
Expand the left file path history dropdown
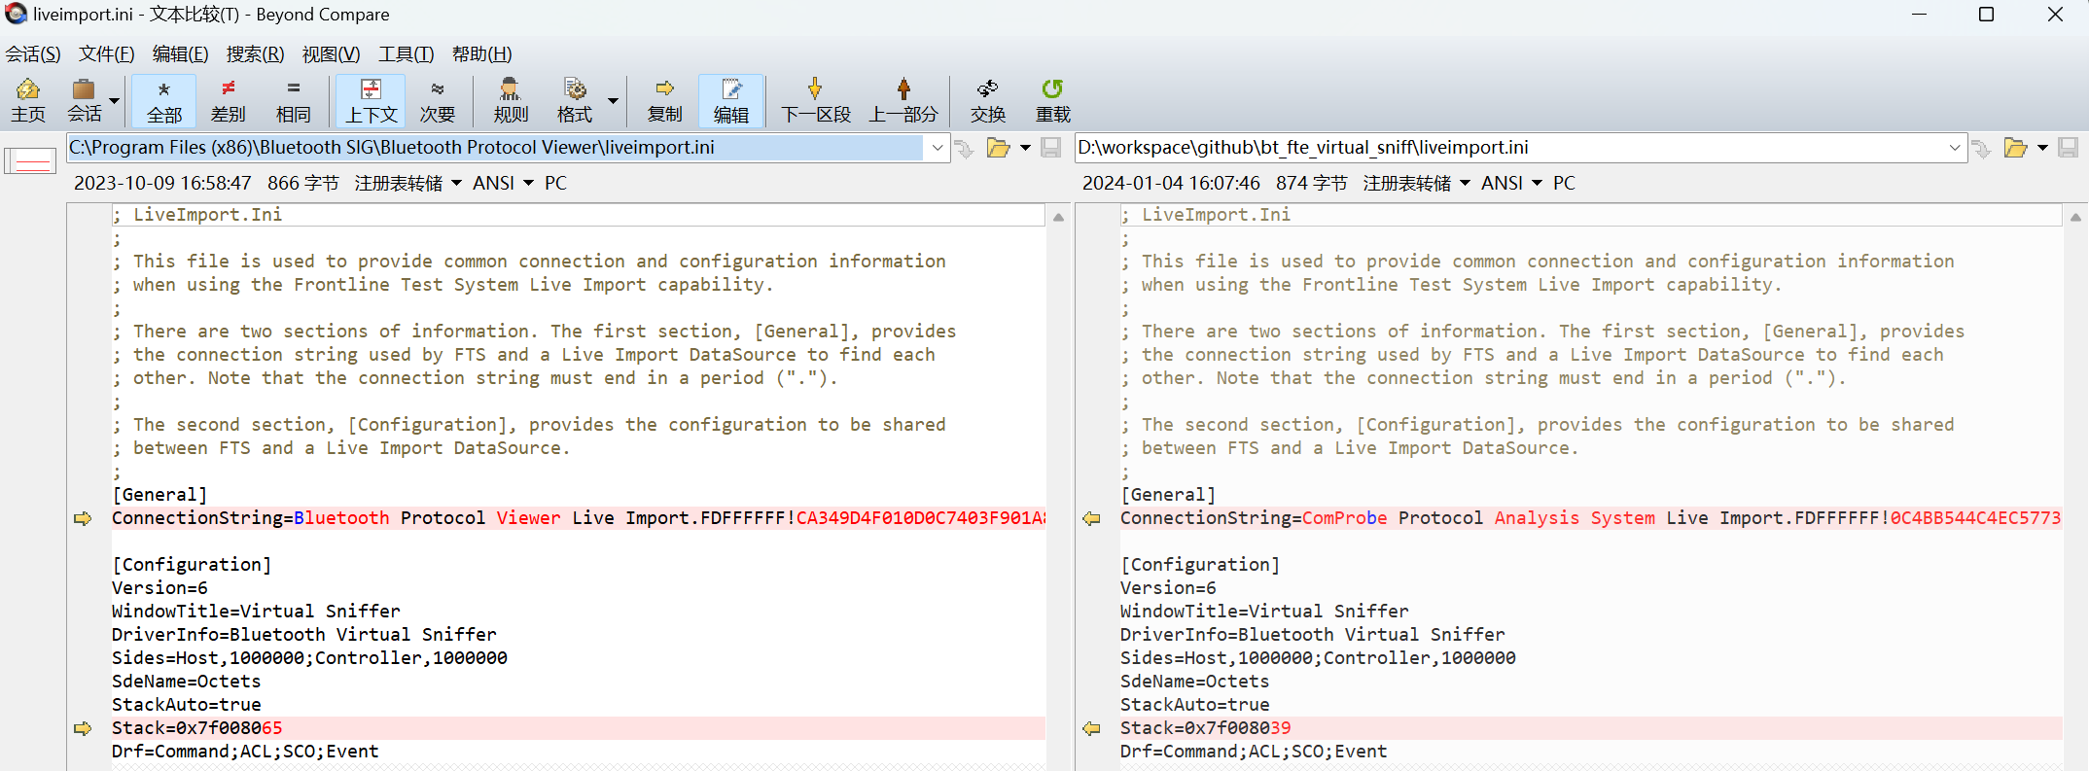938,148
